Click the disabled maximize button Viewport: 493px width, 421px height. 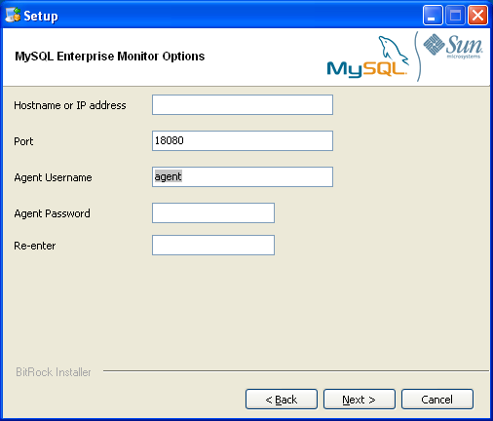pos(455,15)
